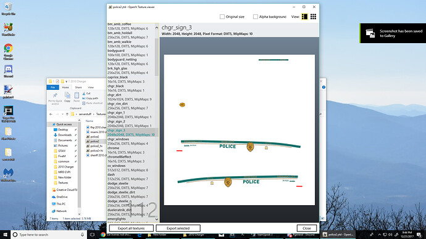Open Recycle Bin desktop icon
426x239 pixels.
pyautogui.click(x=9, y=9)
